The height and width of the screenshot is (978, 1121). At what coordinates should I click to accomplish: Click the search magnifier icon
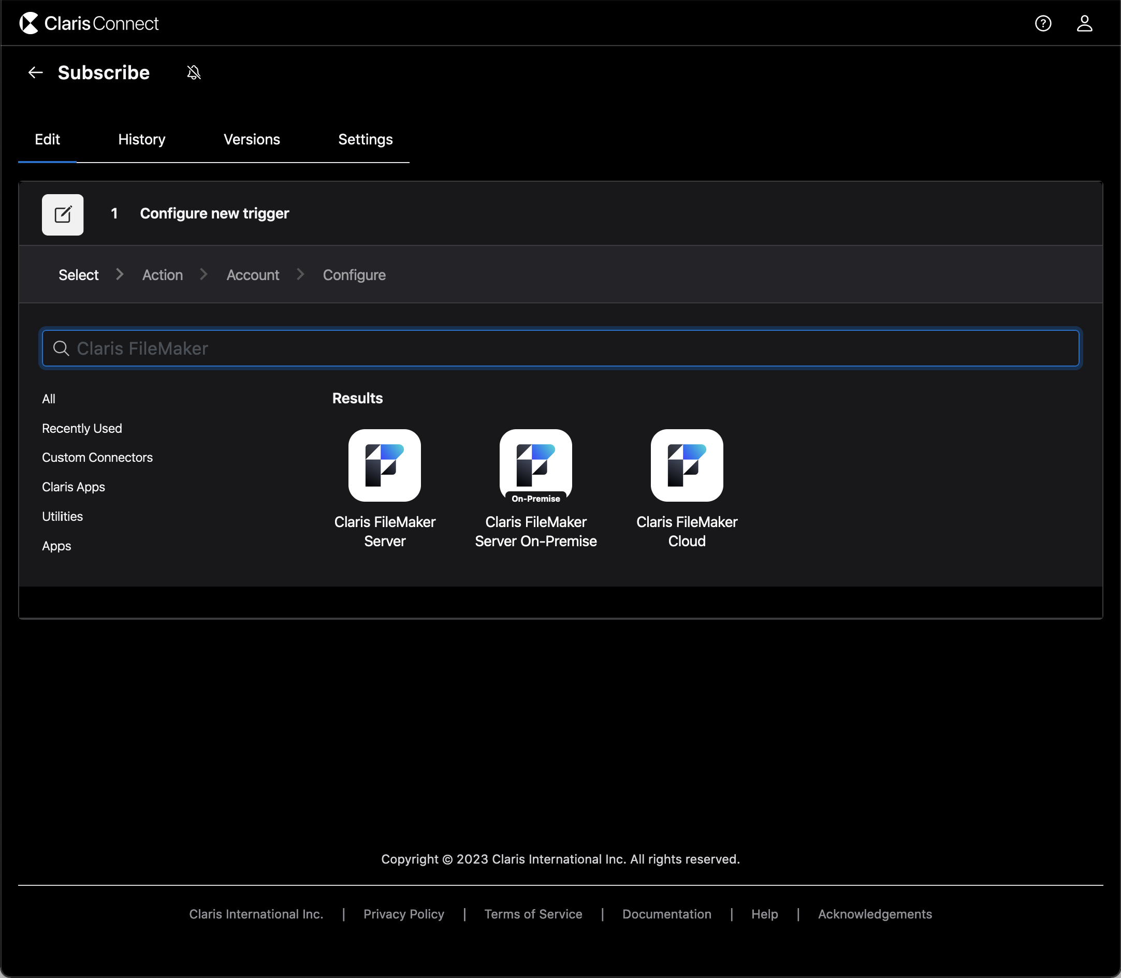click(x=61, y=348)
